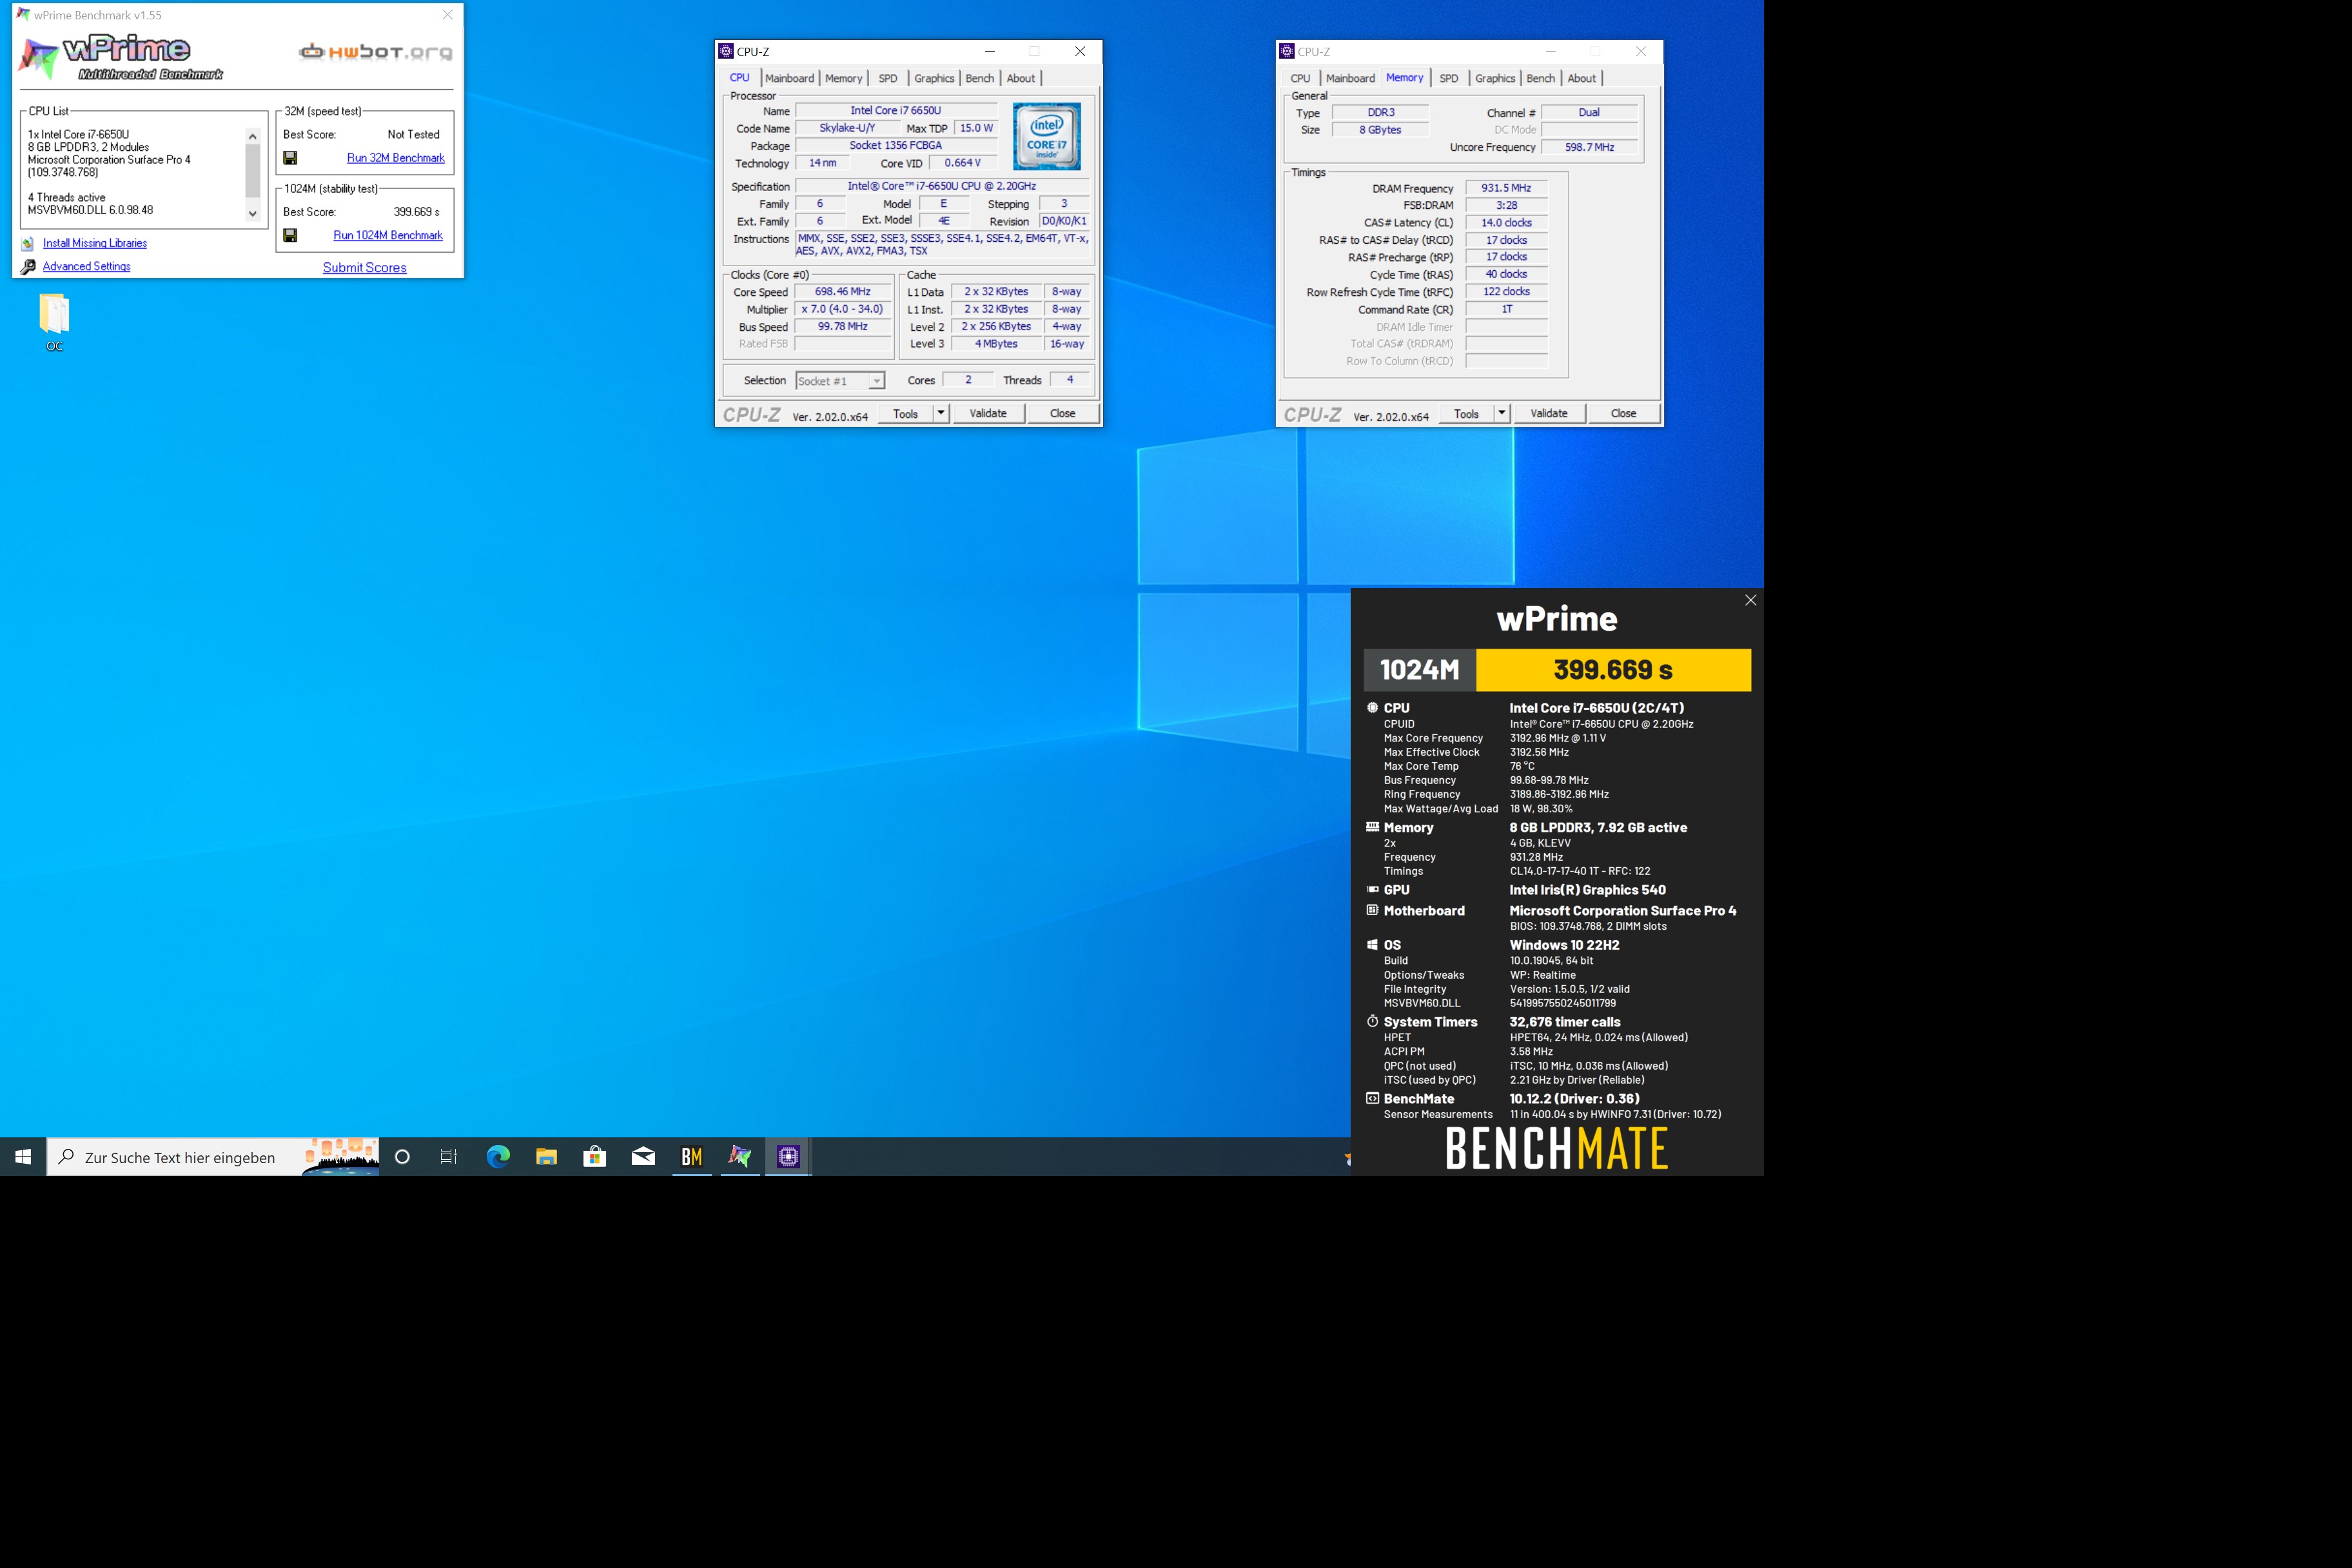2352x1568 pixels.
Task: Click the search highlights image in taskbar search
Action: pyautogui.click(x=341, y=1157)
